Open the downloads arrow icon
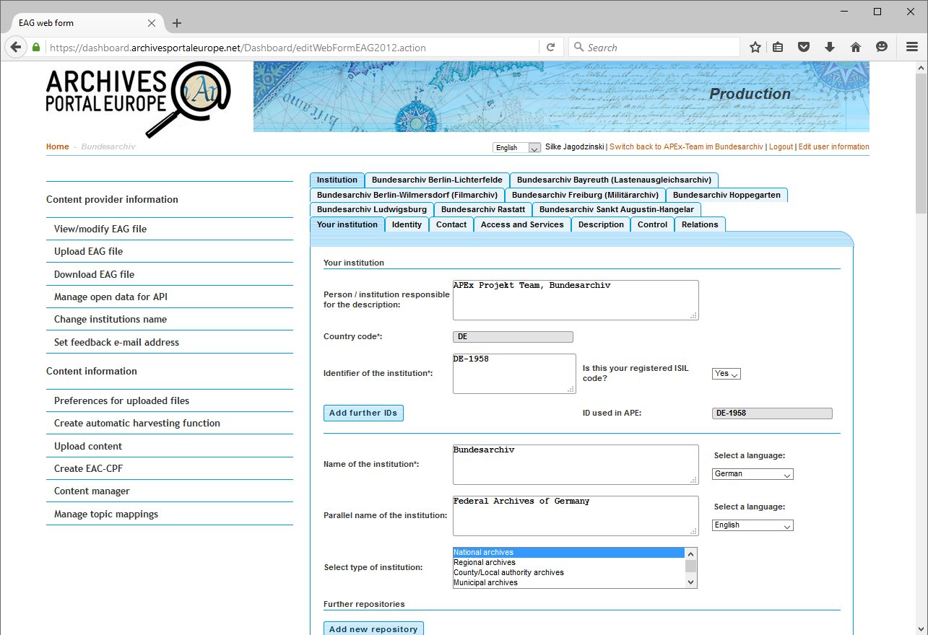 click(830, 47)
